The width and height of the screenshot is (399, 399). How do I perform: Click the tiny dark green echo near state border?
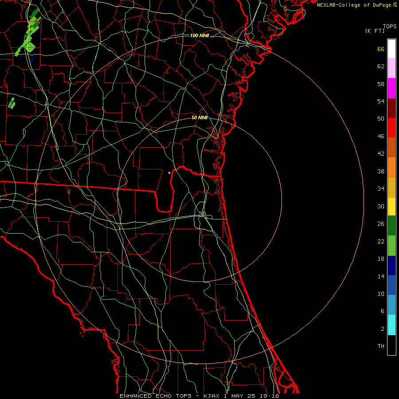tap(69, 192)
